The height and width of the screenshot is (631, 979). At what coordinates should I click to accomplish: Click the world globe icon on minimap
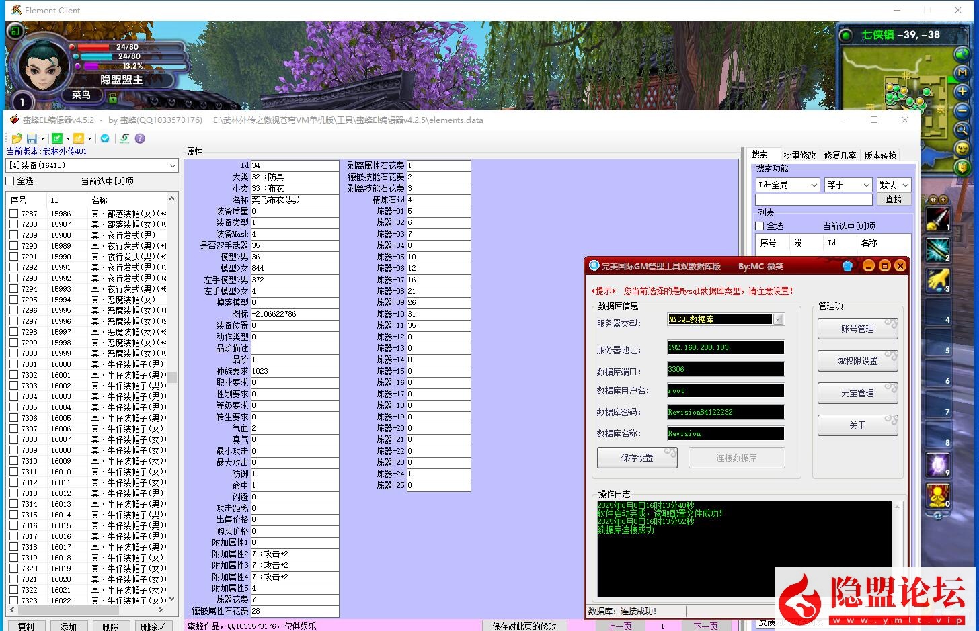point(962,54)
